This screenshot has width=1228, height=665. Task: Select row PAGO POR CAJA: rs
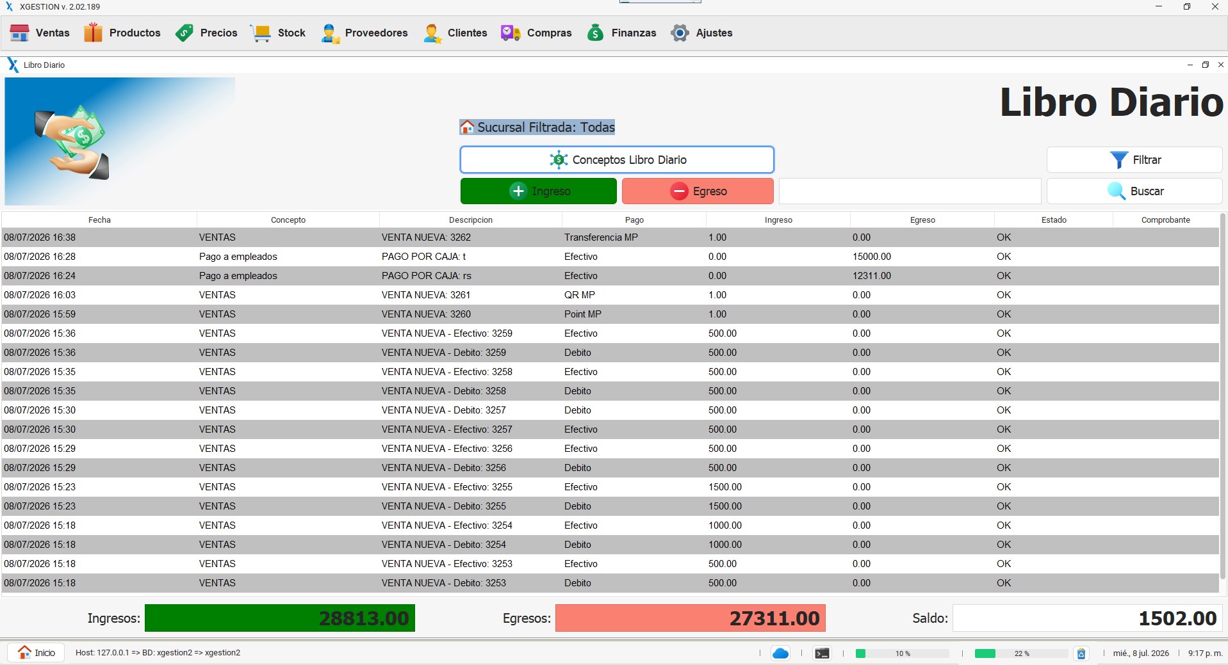pyautogui.click(x=610, y=276)
